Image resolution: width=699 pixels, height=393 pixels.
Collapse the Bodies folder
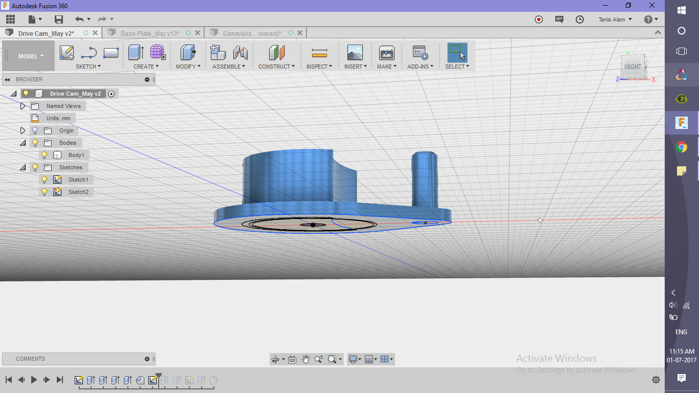[23, 143]
